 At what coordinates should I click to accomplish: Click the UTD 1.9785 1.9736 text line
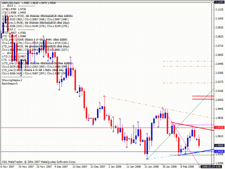14,9
